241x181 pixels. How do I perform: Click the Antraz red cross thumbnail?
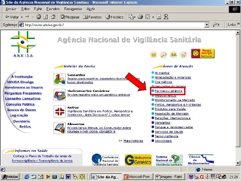[x=60, y=112]
